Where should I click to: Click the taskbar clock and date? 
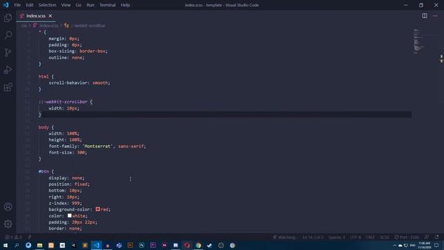tap(425, 245)
